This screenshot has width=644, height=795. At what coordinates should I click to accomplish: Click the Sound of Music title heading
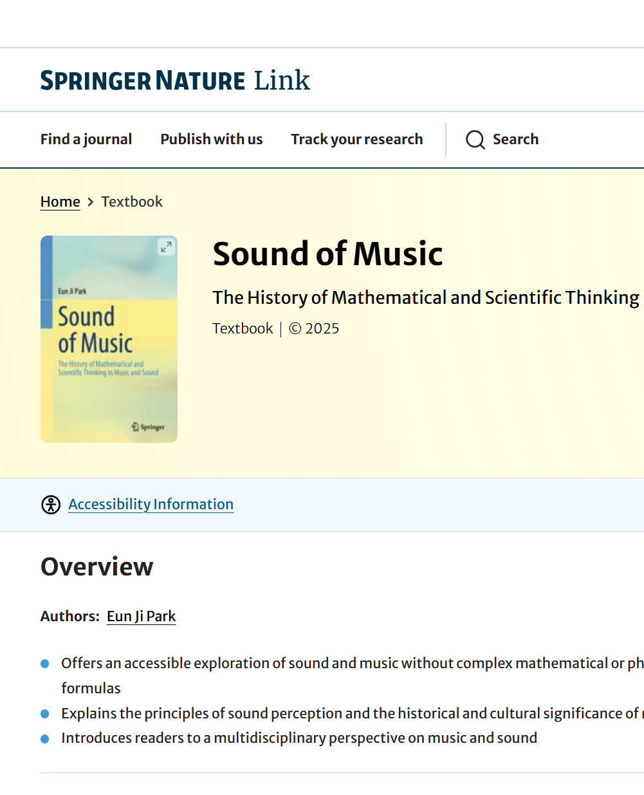(x=327, y=254)
